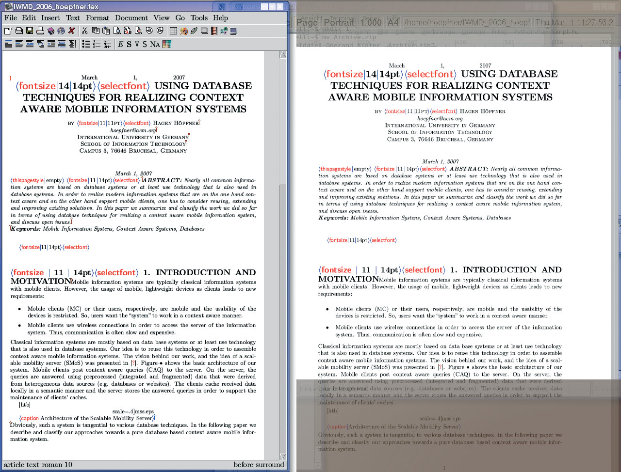The image size is (621, 472).
Task: Click the V verbatim style icon
Action: click(x=137, y=44)
